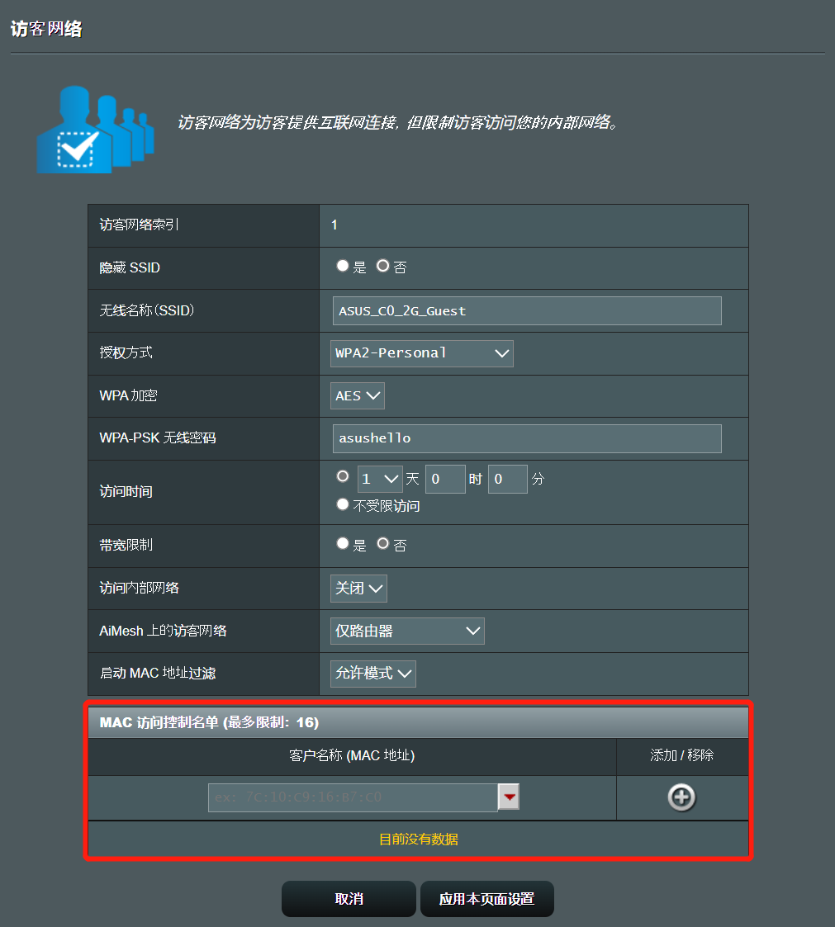This screenshot has width=835, height=927.
Task: Open the 访问内部网络 dropdown
Action: 358,588
